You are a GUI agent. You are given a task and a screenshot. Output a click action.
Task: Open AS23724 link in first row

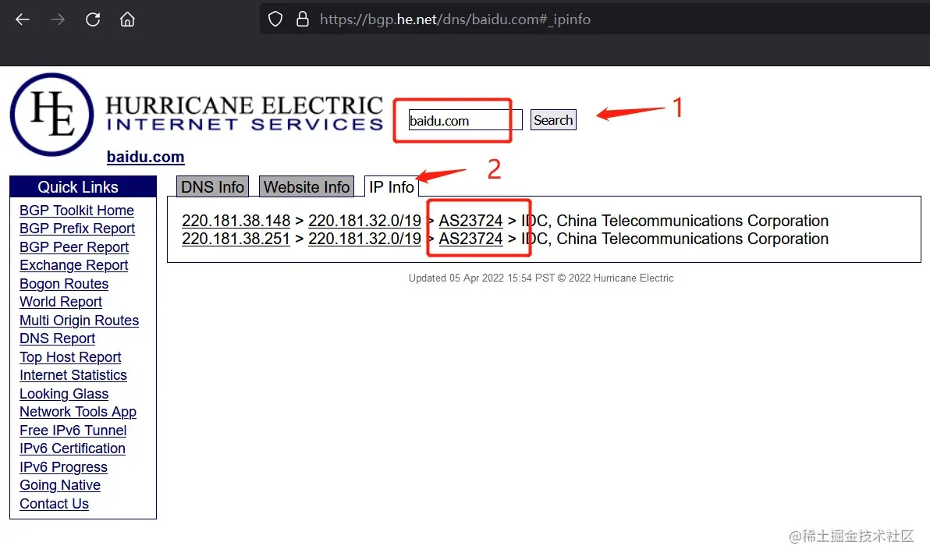point(471,221)
